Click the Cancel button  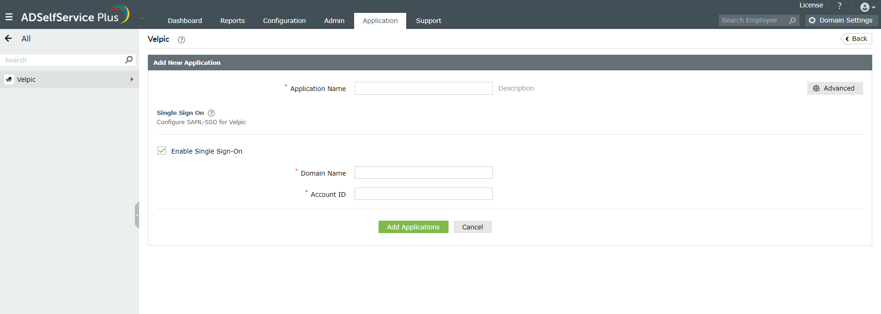tap(473, 227)
